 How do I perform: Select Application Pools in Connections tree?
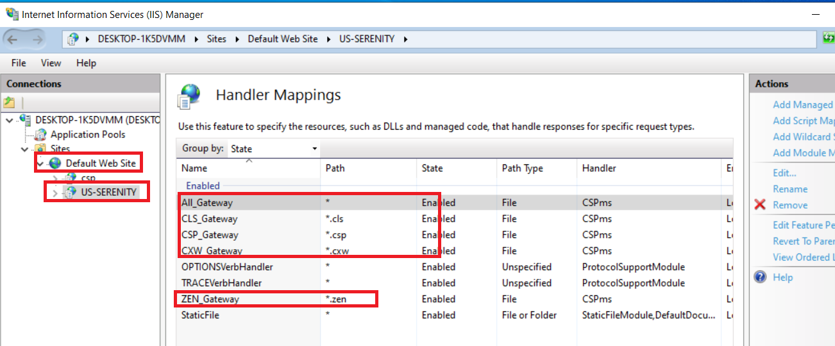pyautogui.click(x=88, y=134)
